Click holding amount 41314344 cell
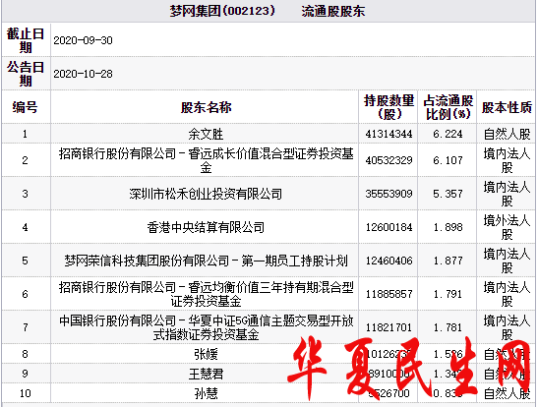538x407 pixels. pyautogui.click(x=389, y=134)
